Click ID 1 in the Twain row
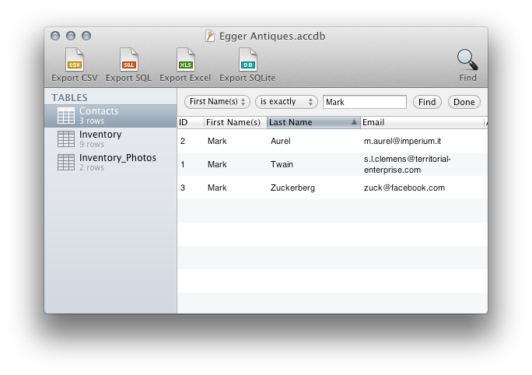Image resolution: width=532 pixels, height=375 pixels. (183, 164)
